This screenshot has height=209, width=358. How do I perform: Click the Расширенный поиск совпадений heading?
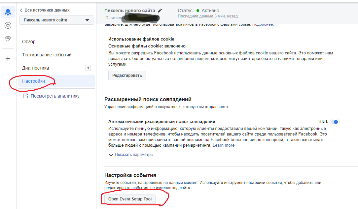pyautogui.click(x=148, y=100)
